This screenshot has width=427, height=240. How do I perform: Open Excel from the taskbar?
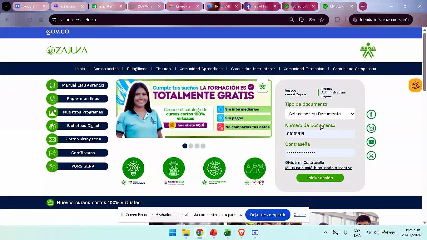227,233
